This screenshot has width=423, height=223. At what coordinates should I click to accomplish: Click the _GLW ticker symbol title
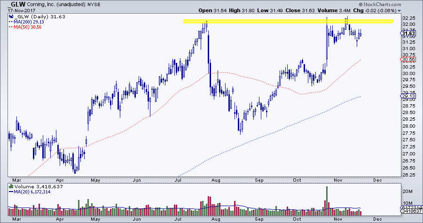click(x=18, y=4)
